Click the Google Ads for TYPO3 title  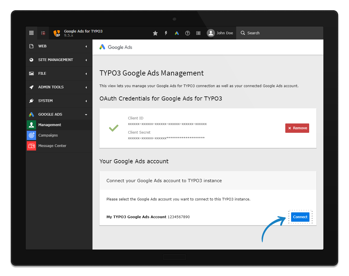click(83, 31)
